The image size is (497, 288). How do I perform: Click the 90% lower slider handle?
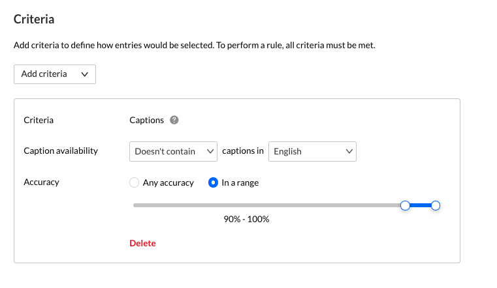point(405,205)
